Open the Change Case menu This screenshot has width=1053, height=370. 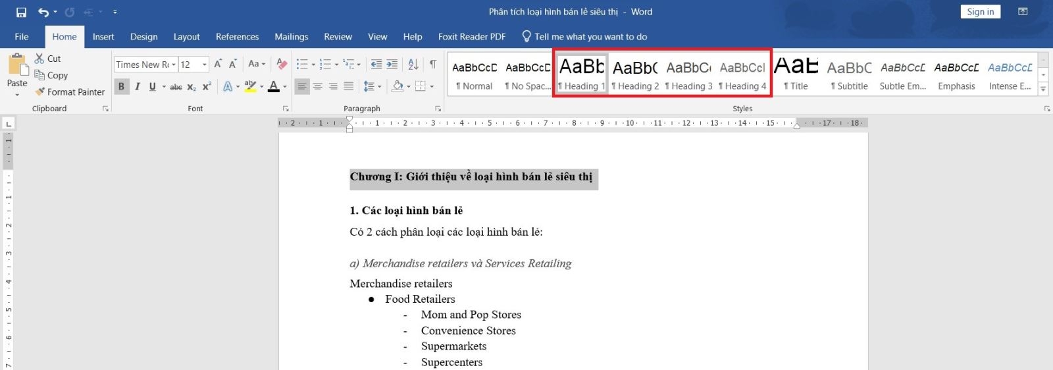tap(256, 64)
